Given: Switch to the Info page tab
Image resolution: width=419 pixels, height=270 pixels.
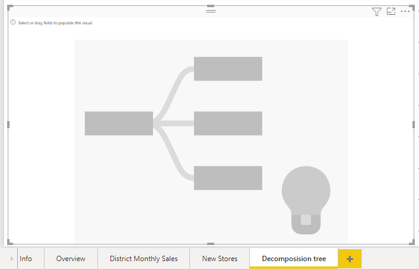Looking at the screenshot, I should (26, 259).
